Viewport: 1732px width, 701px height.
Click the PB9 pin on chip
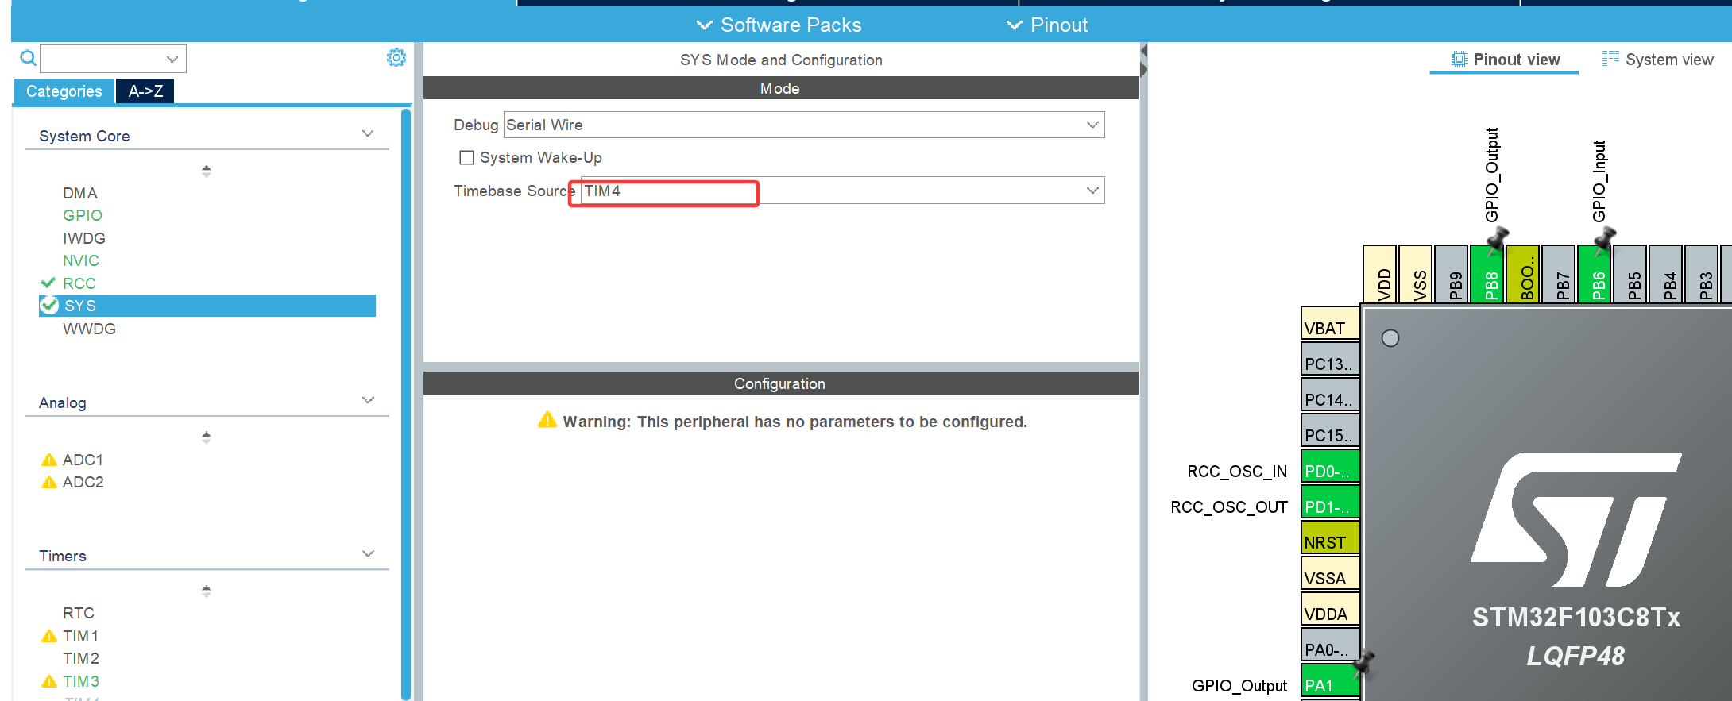pos(1452,274)
